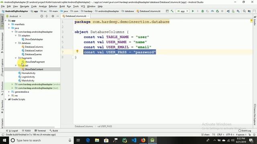Screen dimensions: 257x144
Task: Expand the generatedJava folder
Action: (x=9, y=92)
